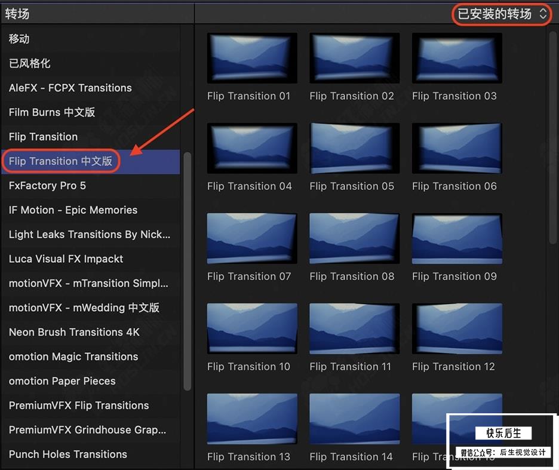Pick the Flip Transition 02 thumbnail
559x470 pixels.
[354, 58]
